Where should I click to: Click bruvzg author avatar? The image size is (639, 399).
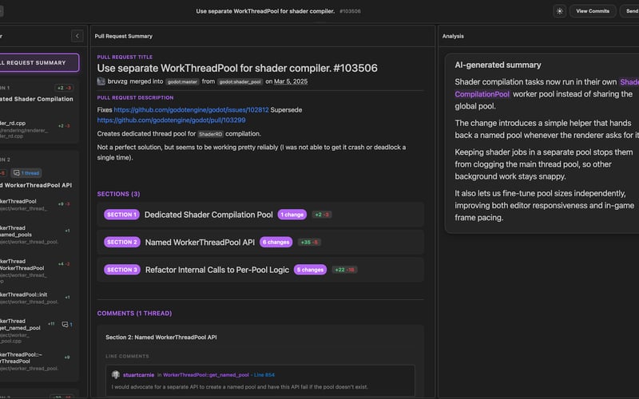pos(101,81)
